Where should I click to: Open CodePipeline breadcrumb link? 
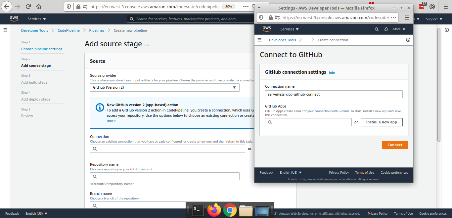(68, 30)
